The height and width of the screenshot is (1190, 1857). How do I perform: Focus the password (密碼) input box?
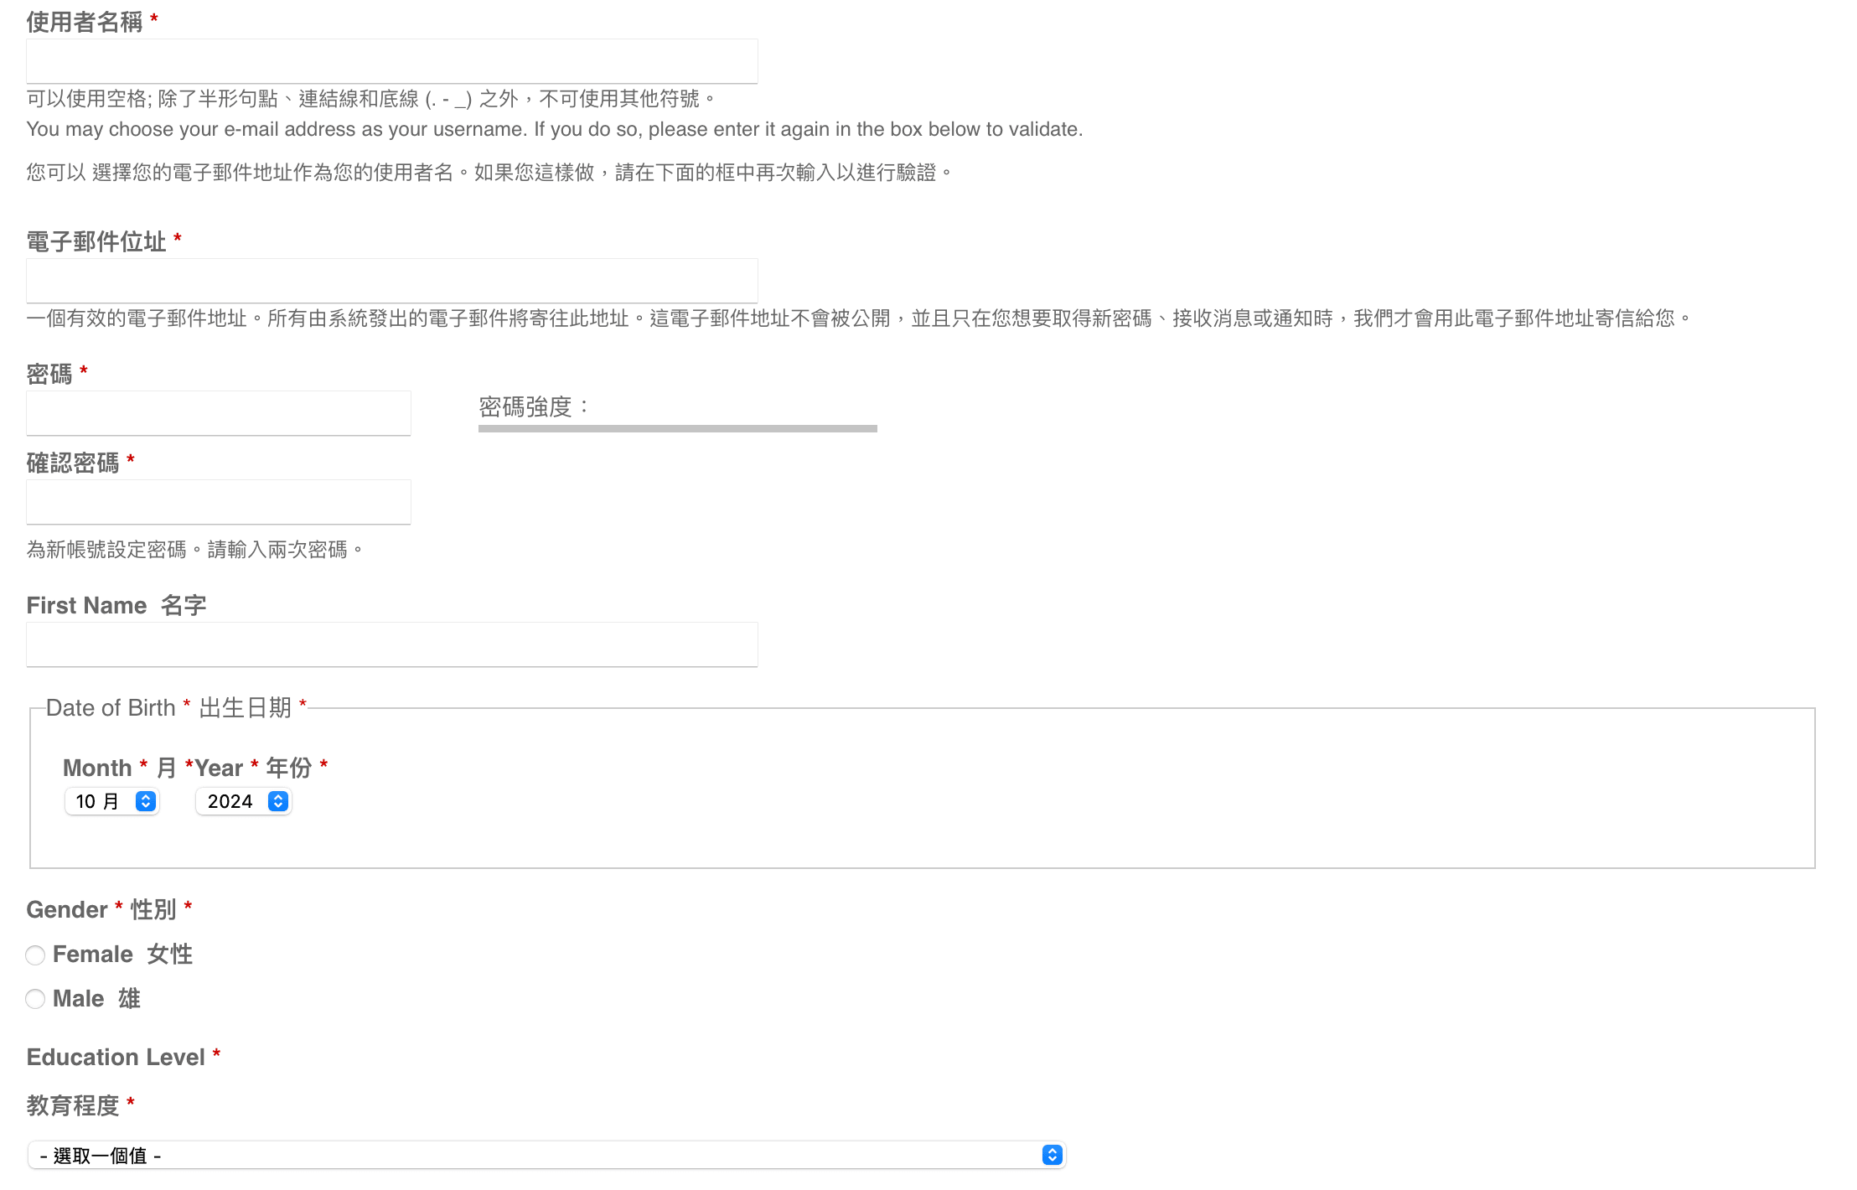(218, 413)
